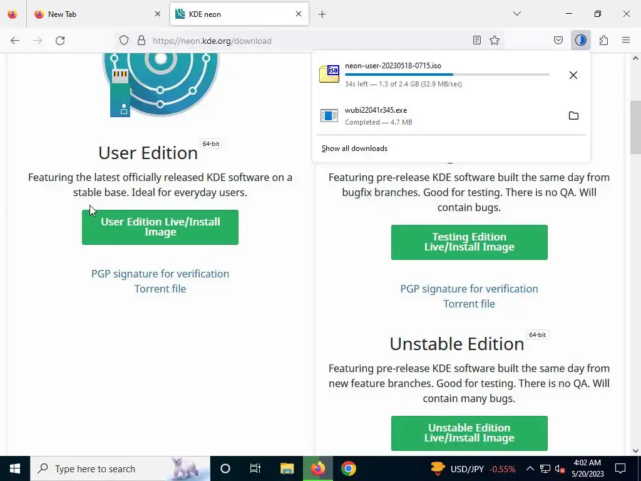Show hidden system tray icons
Screen dimensions: 641x481
[530, 468]
